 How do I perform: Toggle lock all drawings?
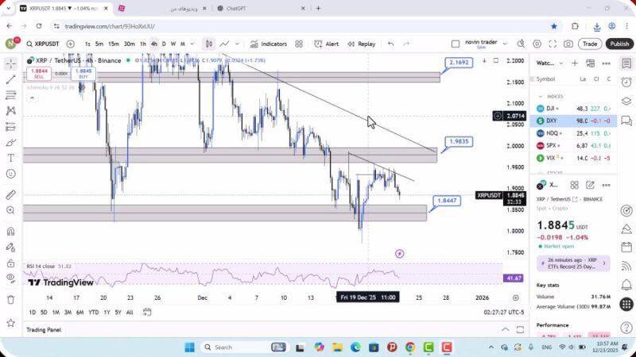pyautogui.click(x=11, y=262)
